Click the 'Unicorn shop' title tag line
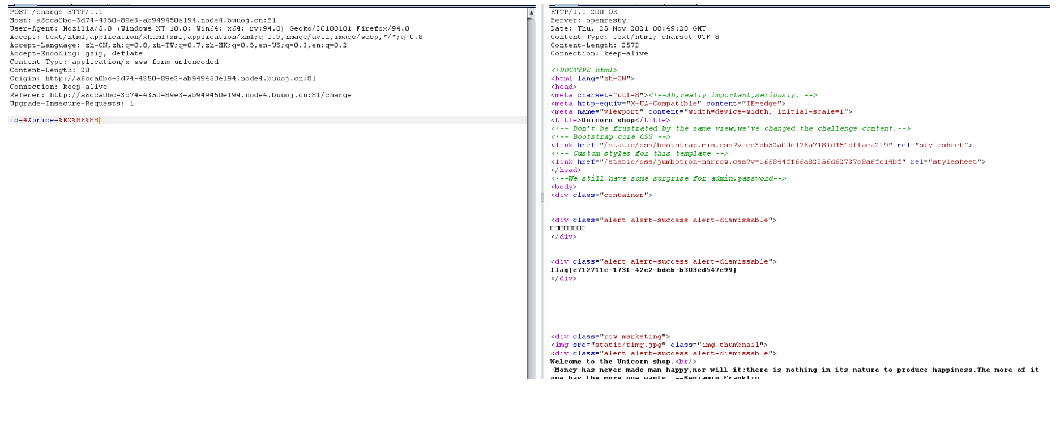 pos(610,120)
